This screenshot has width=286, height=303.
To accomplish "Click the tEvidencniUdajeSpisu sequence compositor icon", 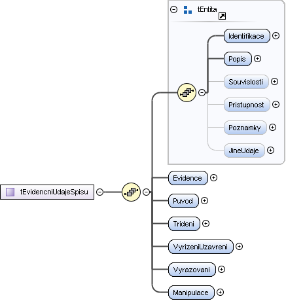I will (x=131, y=192).
